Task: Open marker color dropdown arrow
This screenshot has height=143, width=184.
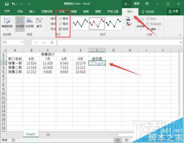Action: click(132, 24)
